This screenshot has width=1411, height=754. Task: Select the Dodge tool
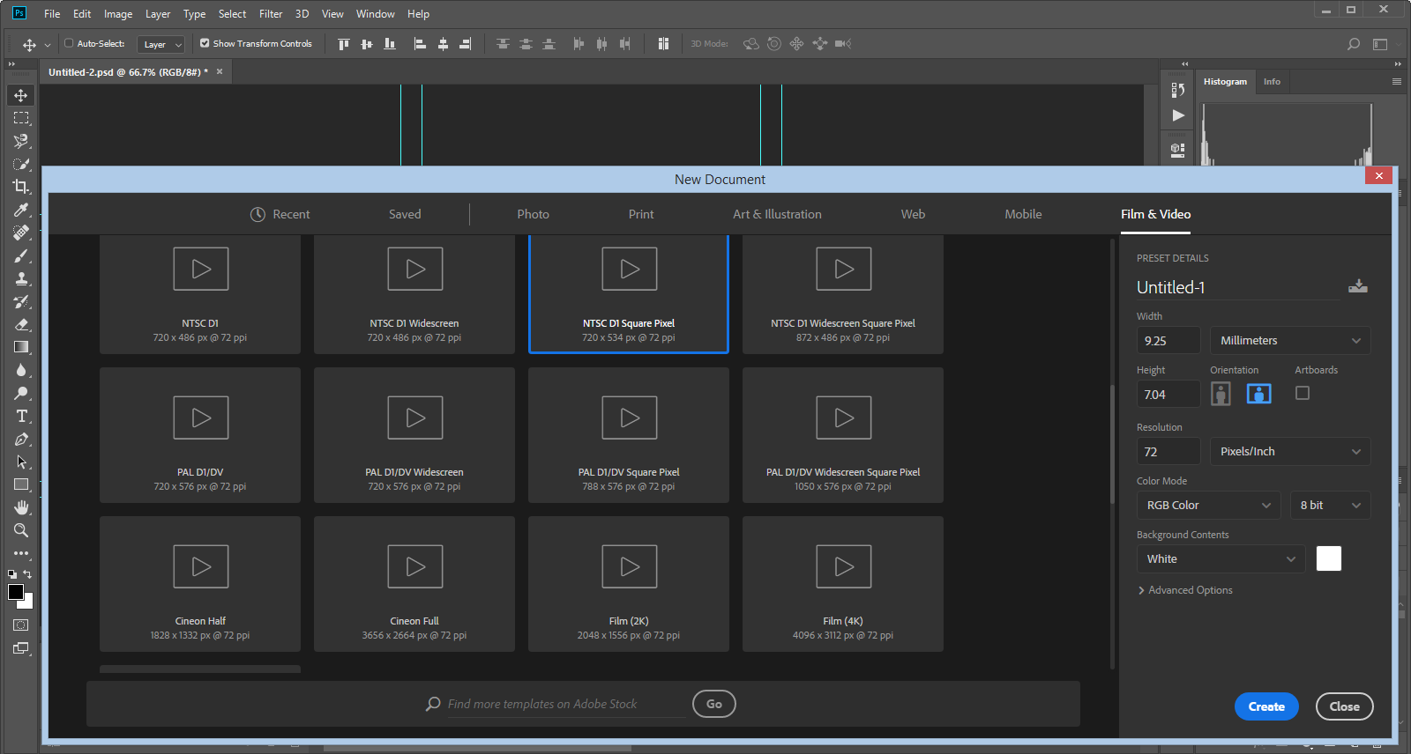point(20,393)
